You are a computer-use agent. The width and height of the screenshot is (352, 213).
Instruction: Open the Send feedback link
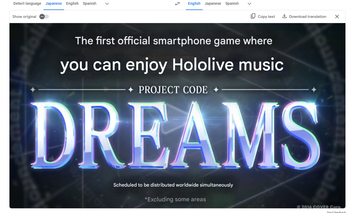pyautogui.click(x=336, y=212)
